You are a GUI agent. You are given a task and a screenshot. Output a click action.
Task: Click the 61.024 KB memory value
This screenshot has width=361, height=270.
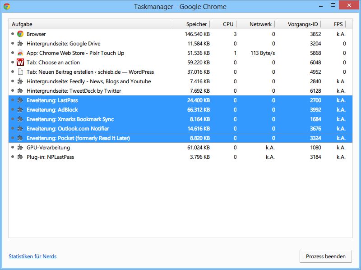tap(199, 147)
